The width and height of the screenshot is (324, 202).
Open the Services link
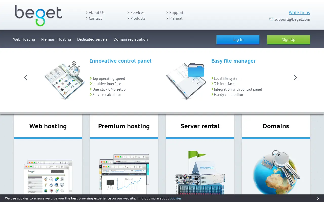point(137,13)
